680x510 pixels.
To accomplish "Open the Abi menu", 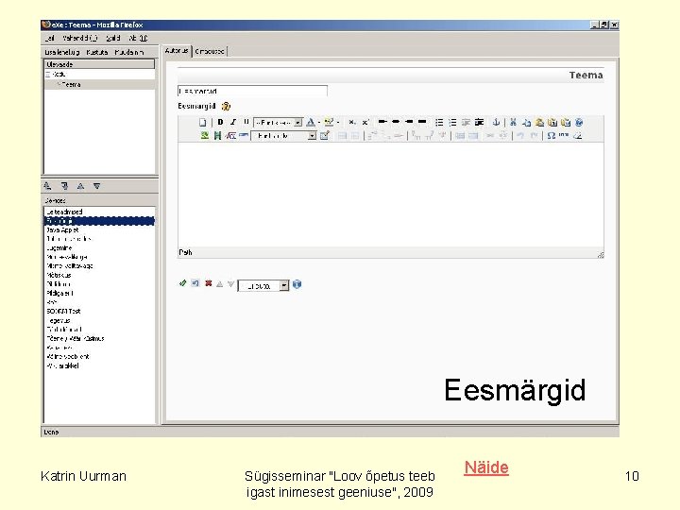I will point(138,38).
